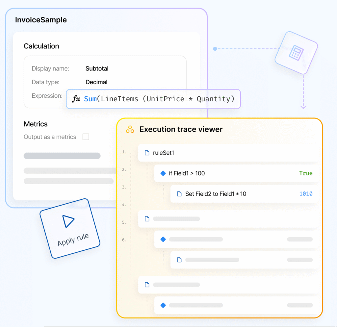This screenshot has height=330, width=337.
Task: Click line number 5 in trace gutter
Action: [124, 222]
